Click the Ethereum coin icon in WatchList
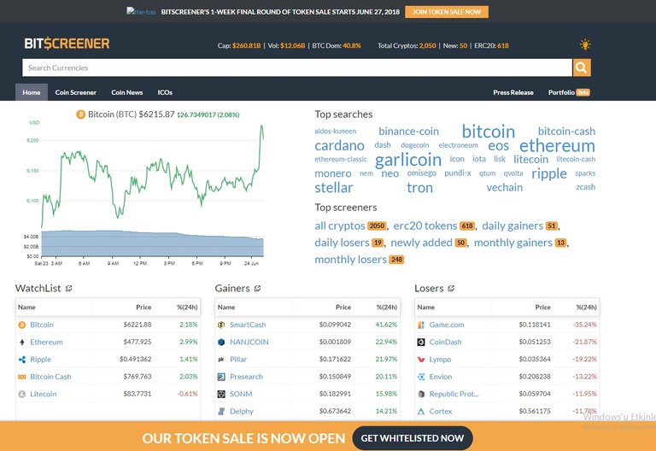Viewport: 656px width, 451px height. click(22, 343)
